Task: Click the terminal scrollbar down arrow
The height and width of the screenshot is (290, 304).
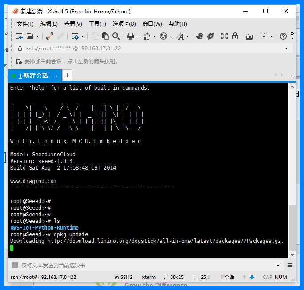Action: [x=292, y=255]
